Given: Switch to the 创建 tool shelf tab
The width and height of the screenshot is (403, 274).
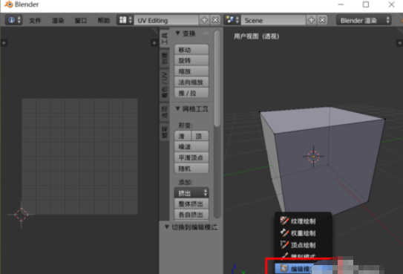Looking at the screenshot, I should point(165,59).
